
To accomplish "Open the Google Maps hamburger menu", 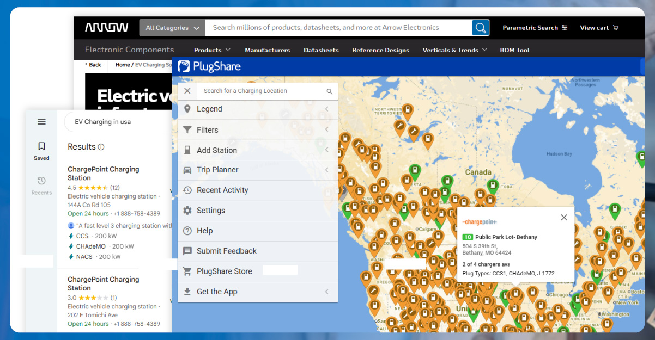I will coord(41,122).
